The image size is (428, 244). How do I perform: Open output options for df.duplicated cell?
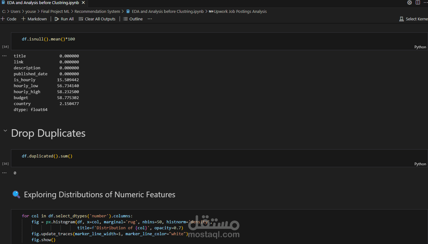tap(4, 173)
